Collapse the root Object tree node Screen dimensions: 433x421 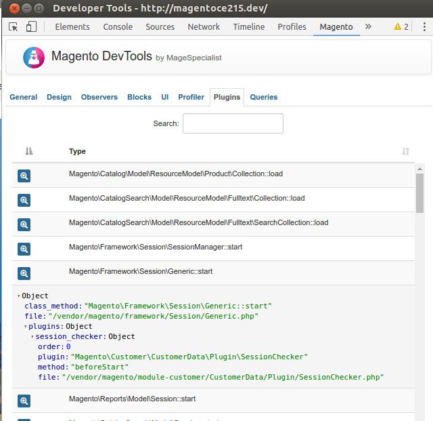(x=18, y=296)
